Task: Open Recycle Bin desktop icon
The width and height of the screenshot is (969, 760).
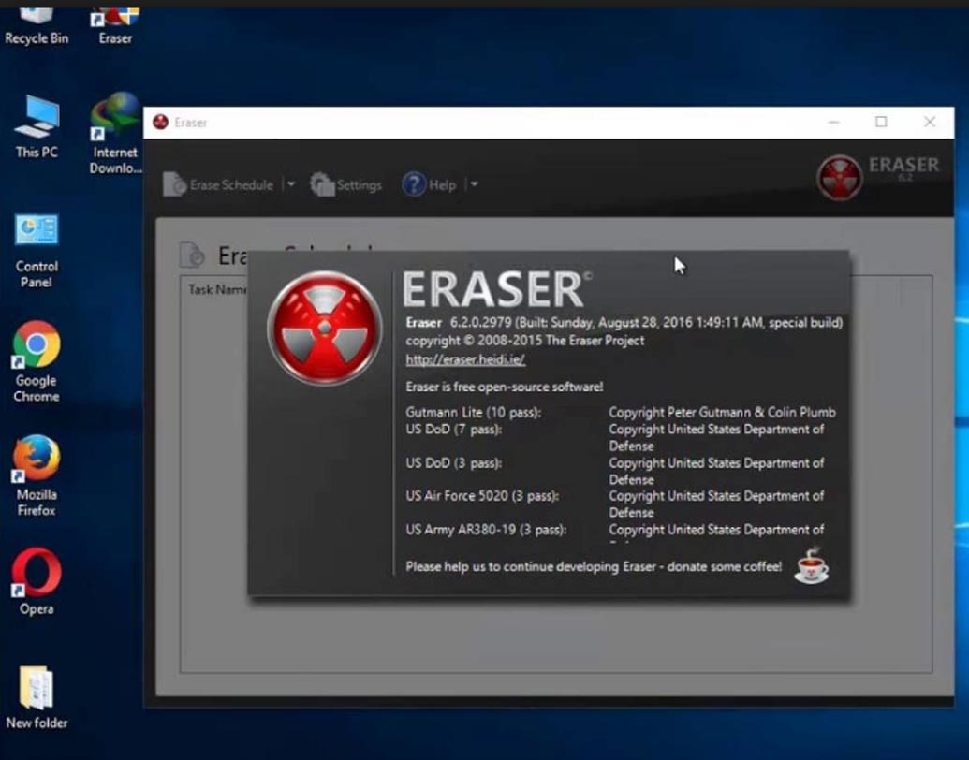Action: click(x=37, y=24)
